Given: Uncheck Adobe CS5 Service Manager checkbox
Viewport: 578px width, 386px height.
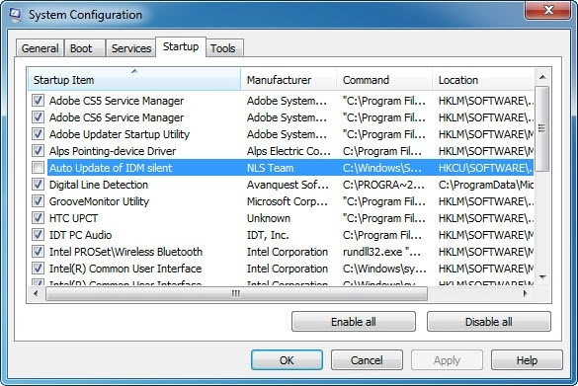Looking at the screenshot, I should [38, 100].
